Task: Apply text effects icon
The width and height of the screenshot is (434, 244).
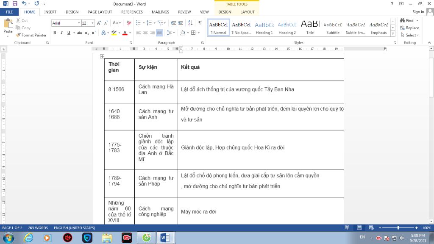Action: pyautogui.click(x=103, y=33)
